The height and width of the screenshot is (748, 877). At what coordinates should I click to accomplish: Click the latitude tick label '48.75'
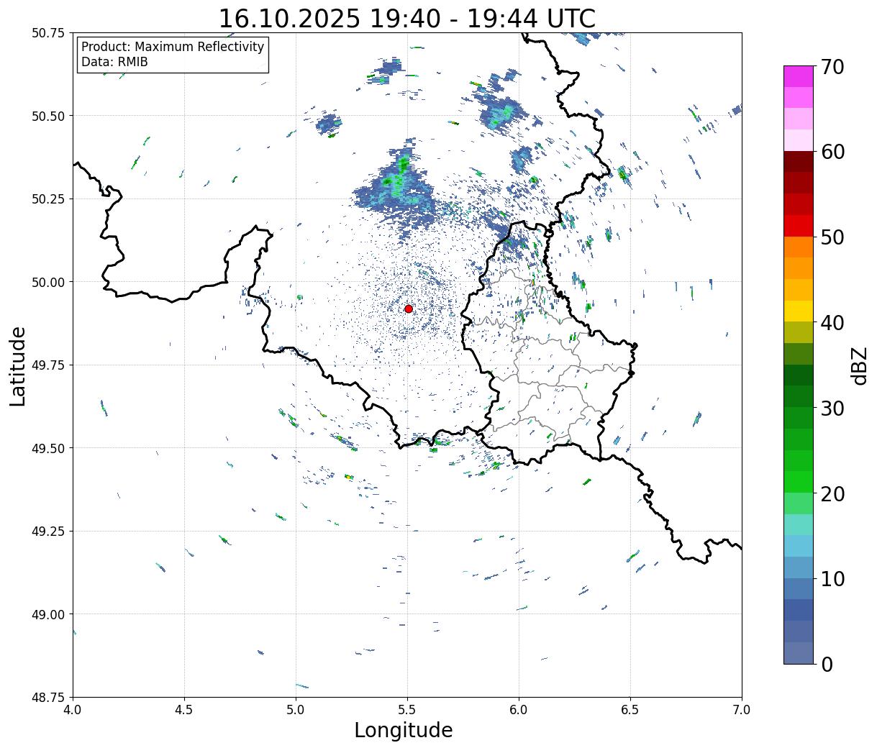coord(47,697)
